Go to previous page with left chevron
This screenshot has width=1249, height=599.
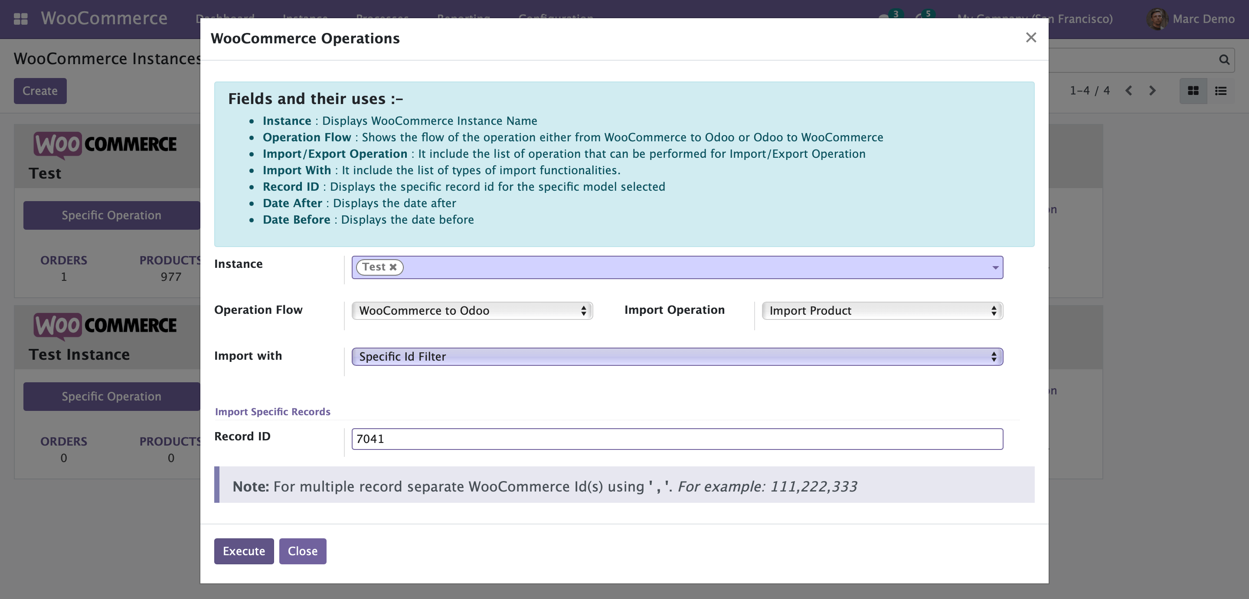pos(1129,91)
